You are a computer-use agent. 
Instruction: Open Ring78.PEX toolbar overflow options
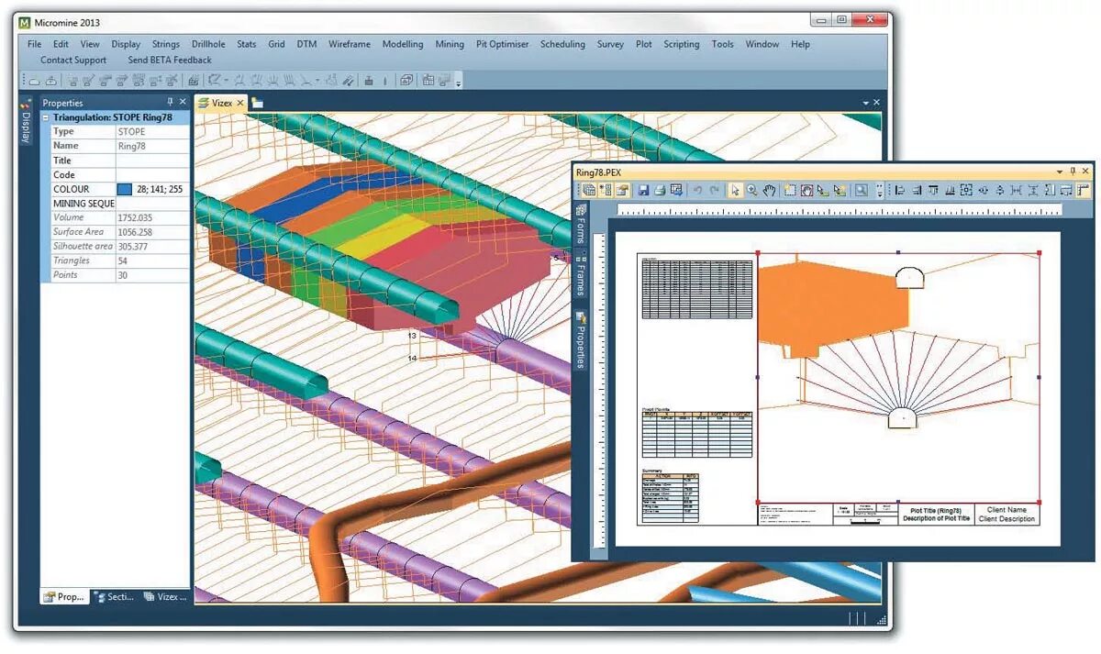point(879,190)
